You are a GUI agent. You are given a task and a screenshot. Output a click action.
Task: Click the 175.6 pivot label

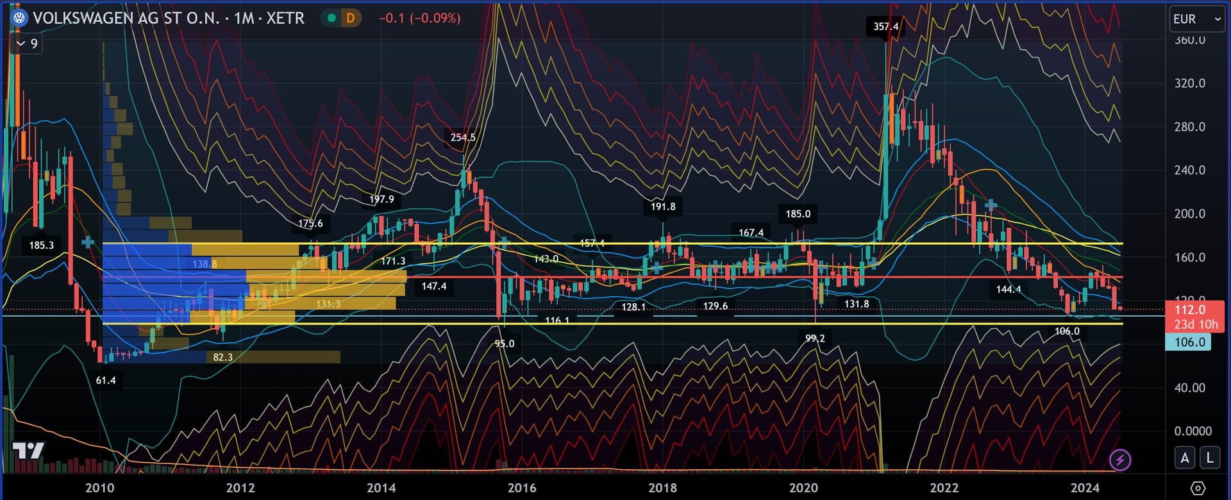pos(310,224)
